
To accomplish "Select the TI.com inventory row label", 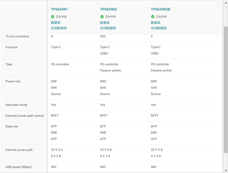I will click(17, 36).
